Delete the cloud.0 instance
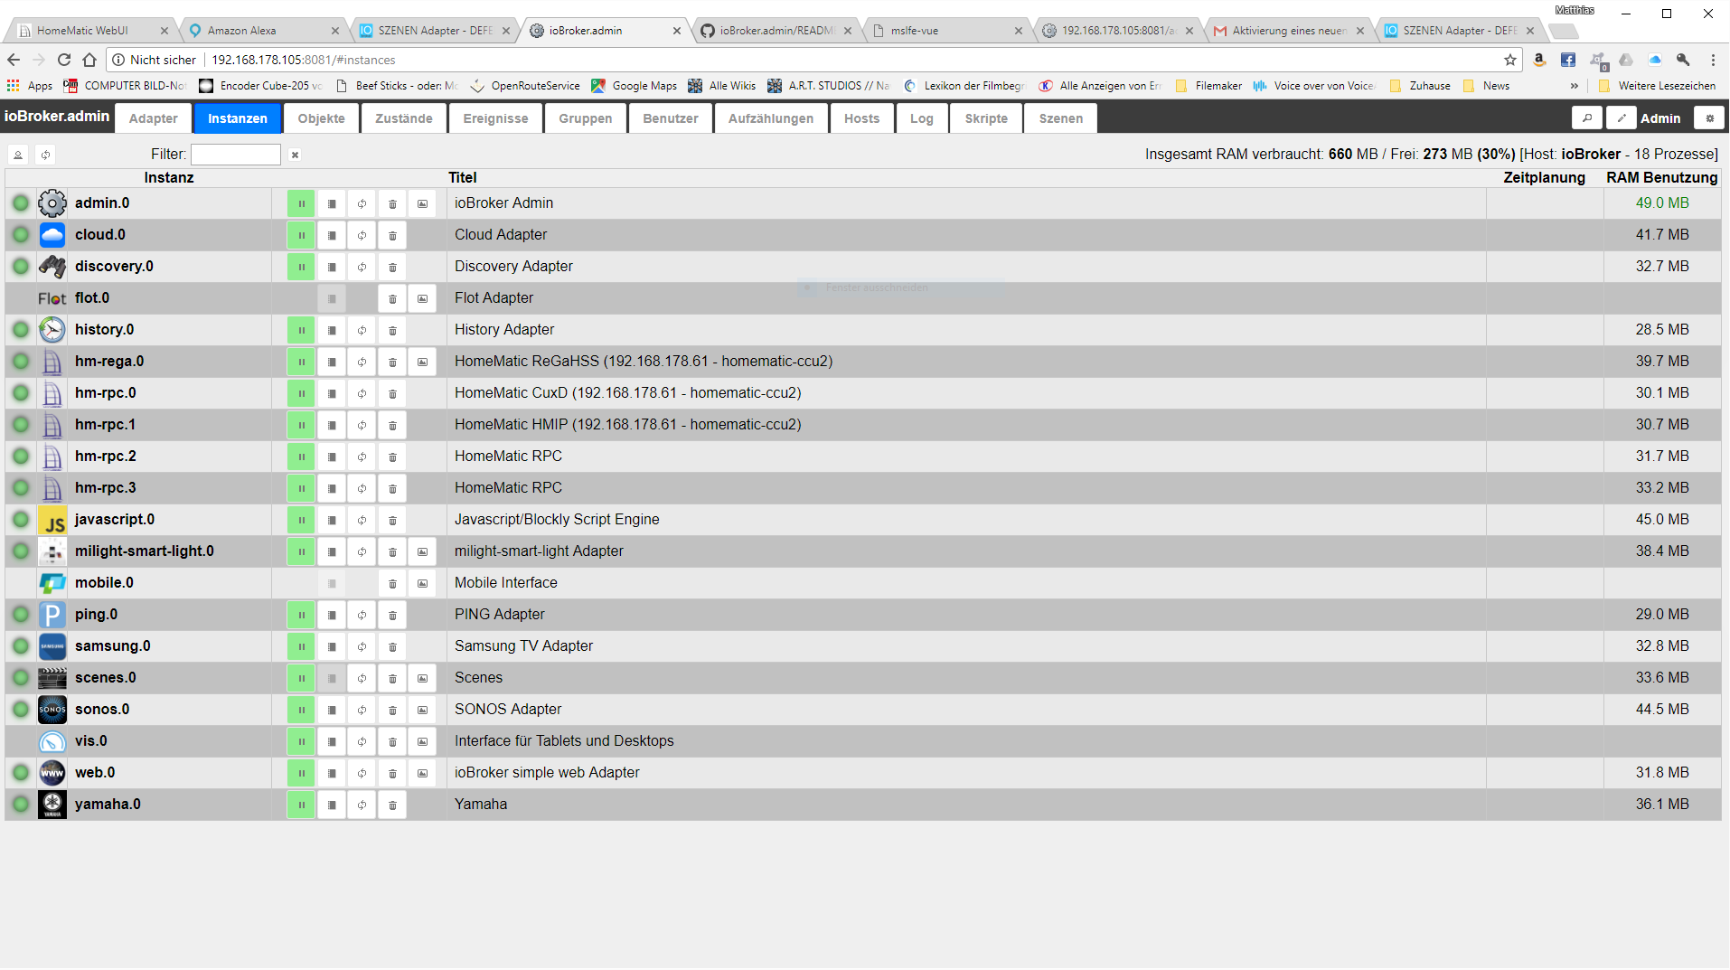Viewport: 1730px width, 970px height. 392,235
